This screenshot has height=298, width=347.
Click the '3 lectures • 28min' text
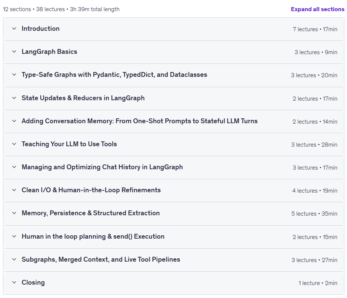click(x=314, y=145)
